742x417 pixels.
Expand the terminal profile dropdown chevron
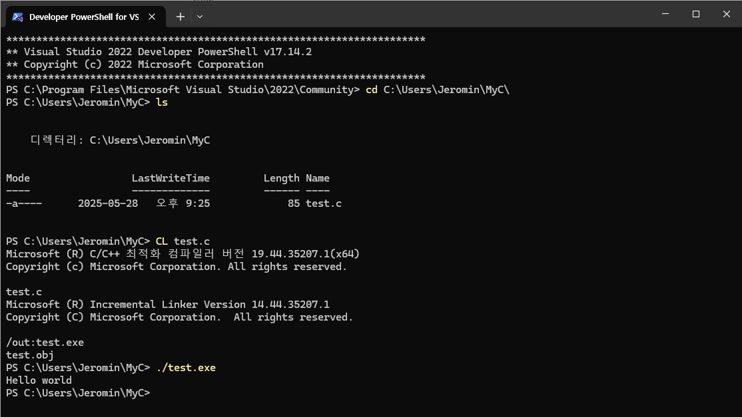pyautogui.click(x=200, y=17)
